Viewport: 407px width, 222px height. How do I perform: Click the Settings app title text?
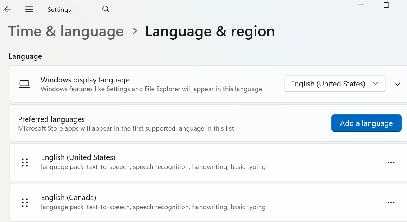pyautogui.click(x=59, y=10)
